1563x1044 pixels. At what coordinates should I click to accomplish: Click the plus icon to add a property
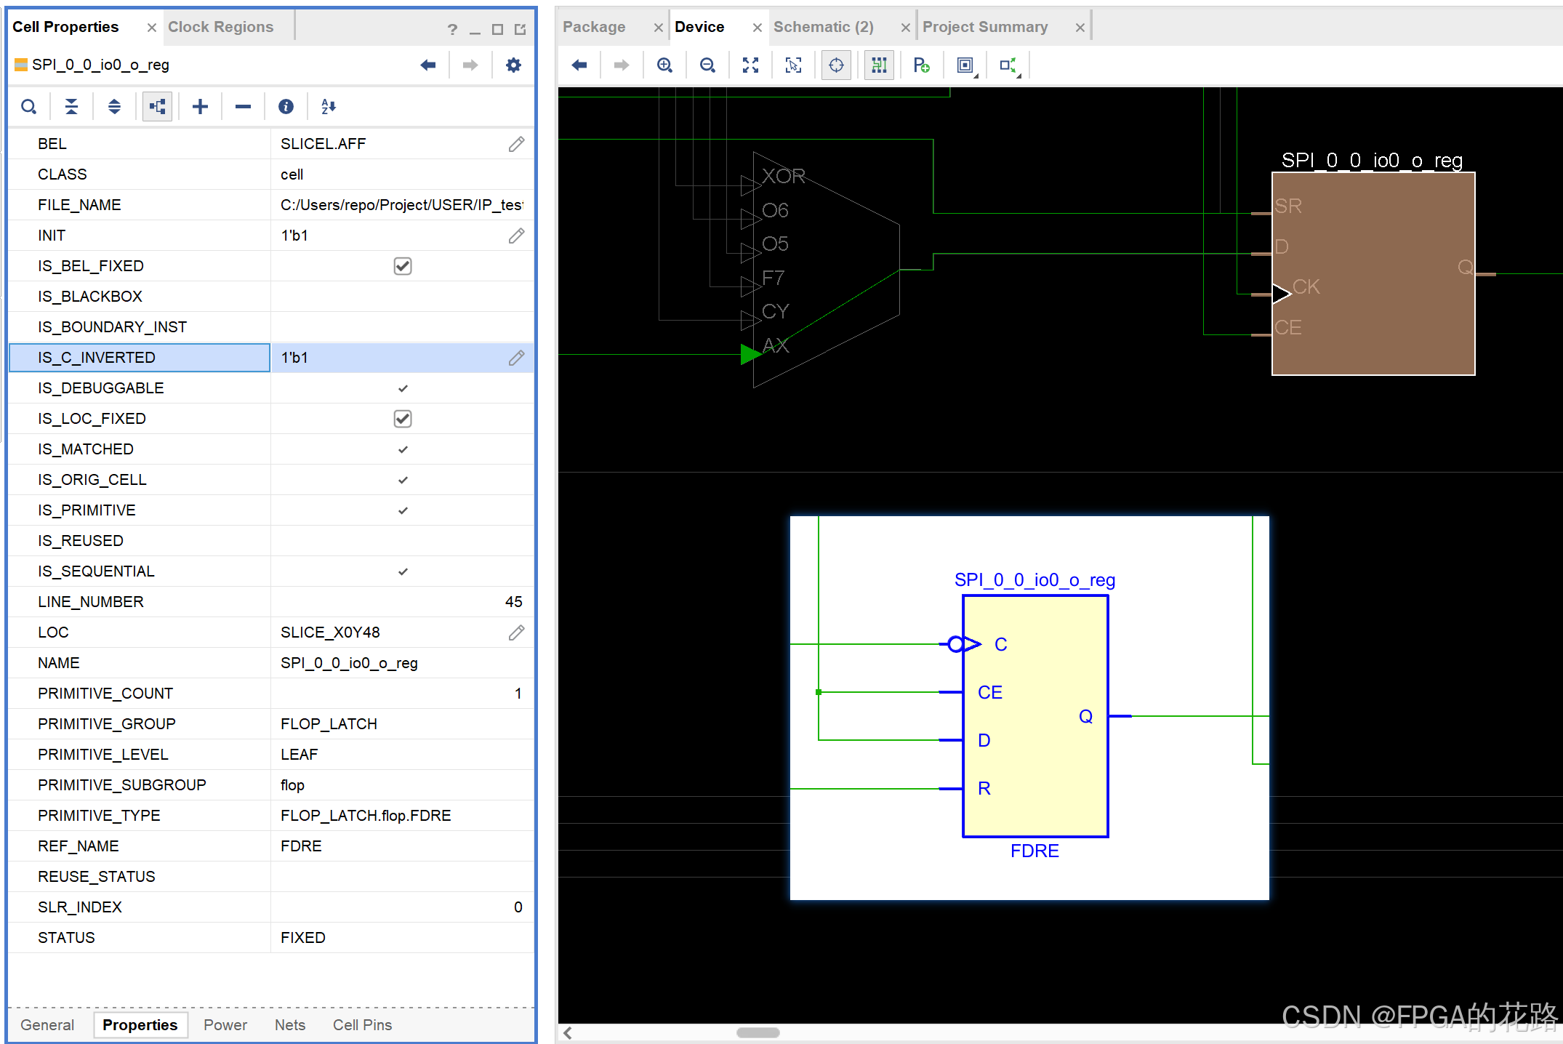(200, 107)
